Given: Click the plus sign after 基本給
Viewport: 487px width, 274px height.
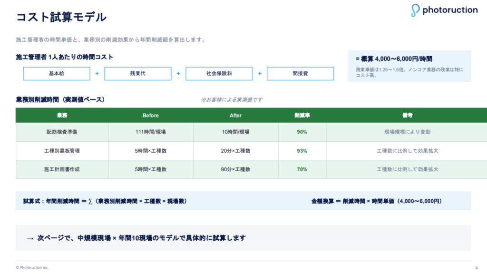Looking at the screenshot, I should pyautogui.click(x=97, y=74).
